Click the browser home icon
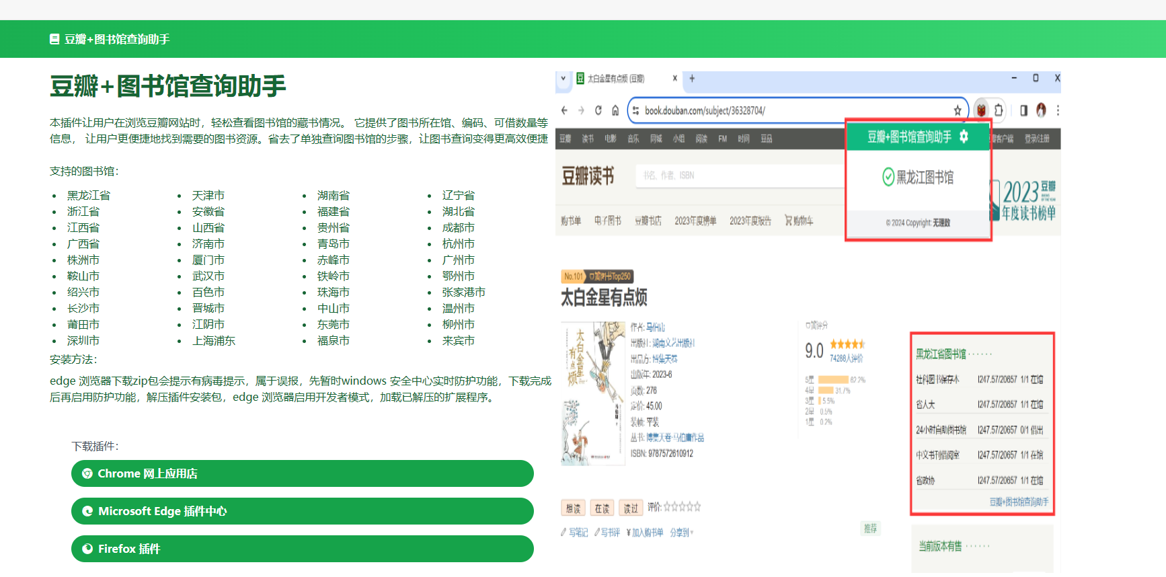The height and width of the screenshot is (577, 1166). point(615,110)
